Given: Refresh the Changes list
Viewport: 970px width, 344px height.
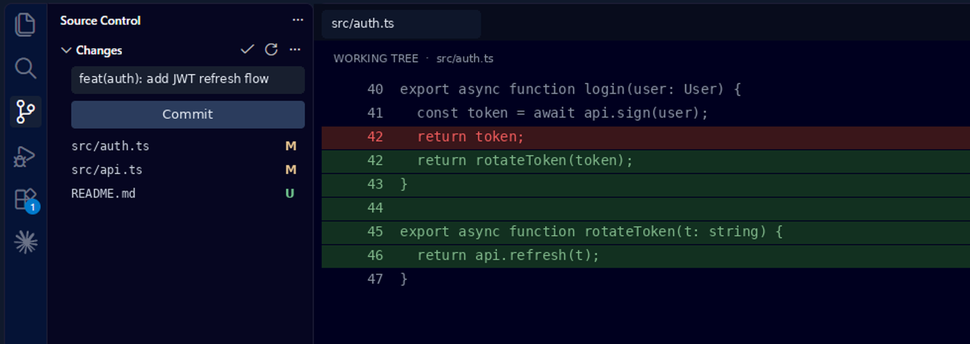Looking at the screenshot, I should 271,49.
